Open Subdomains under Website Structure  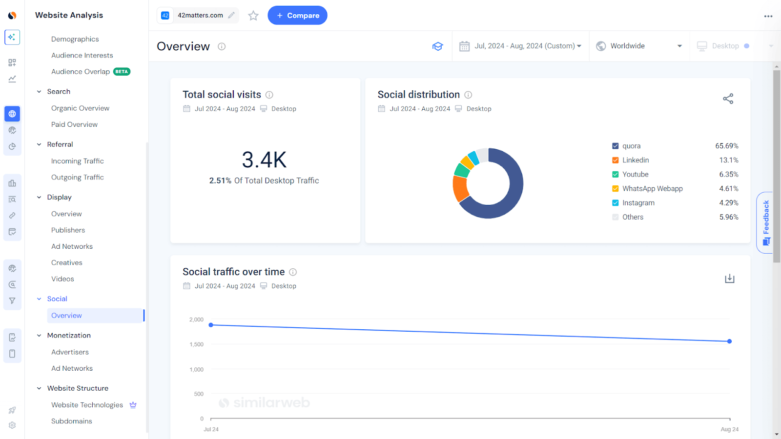click(72, 421)
